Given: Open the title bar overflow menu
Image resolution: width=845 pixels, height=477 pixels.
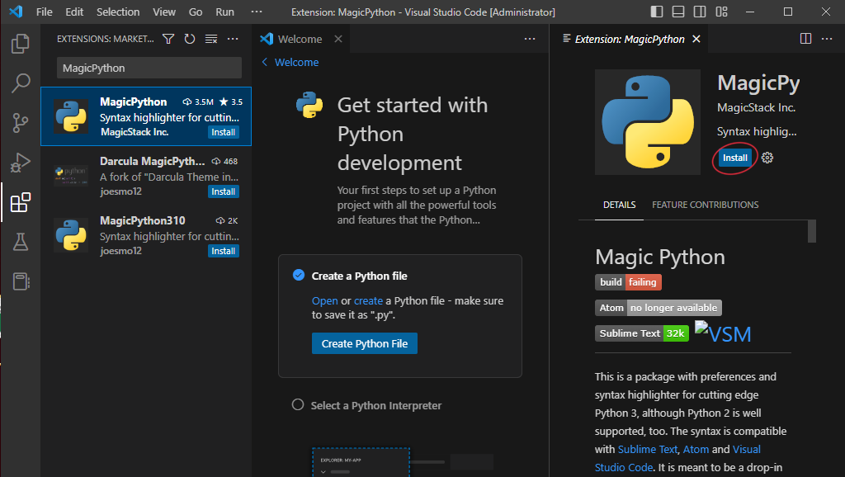Looking at the screenshot, I should pos(257,12).
